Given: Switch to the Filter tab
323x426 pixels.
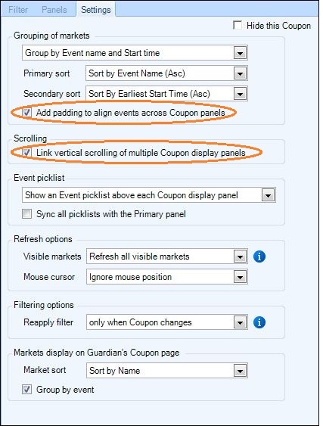Looking at the screenshot, I should click(18, 10).
